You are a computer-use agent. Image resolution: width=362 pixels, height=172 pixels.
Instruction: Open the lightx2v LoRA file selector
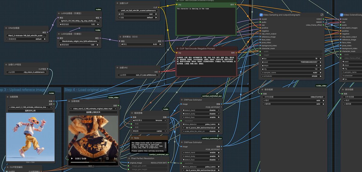79,21
